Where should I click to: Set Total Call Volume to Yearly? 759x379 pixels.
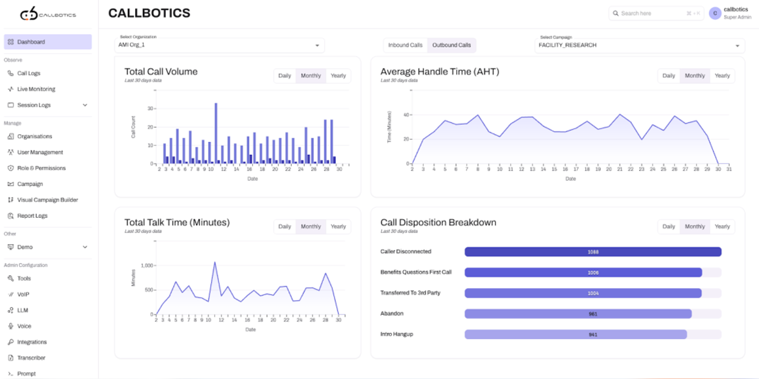pyautogui.click(x=338, y=76)
